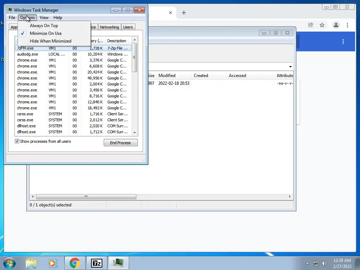Open a new Chrome tab

184,13
